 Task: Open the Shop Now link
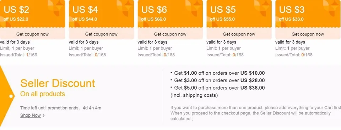[x=31, y=115]
